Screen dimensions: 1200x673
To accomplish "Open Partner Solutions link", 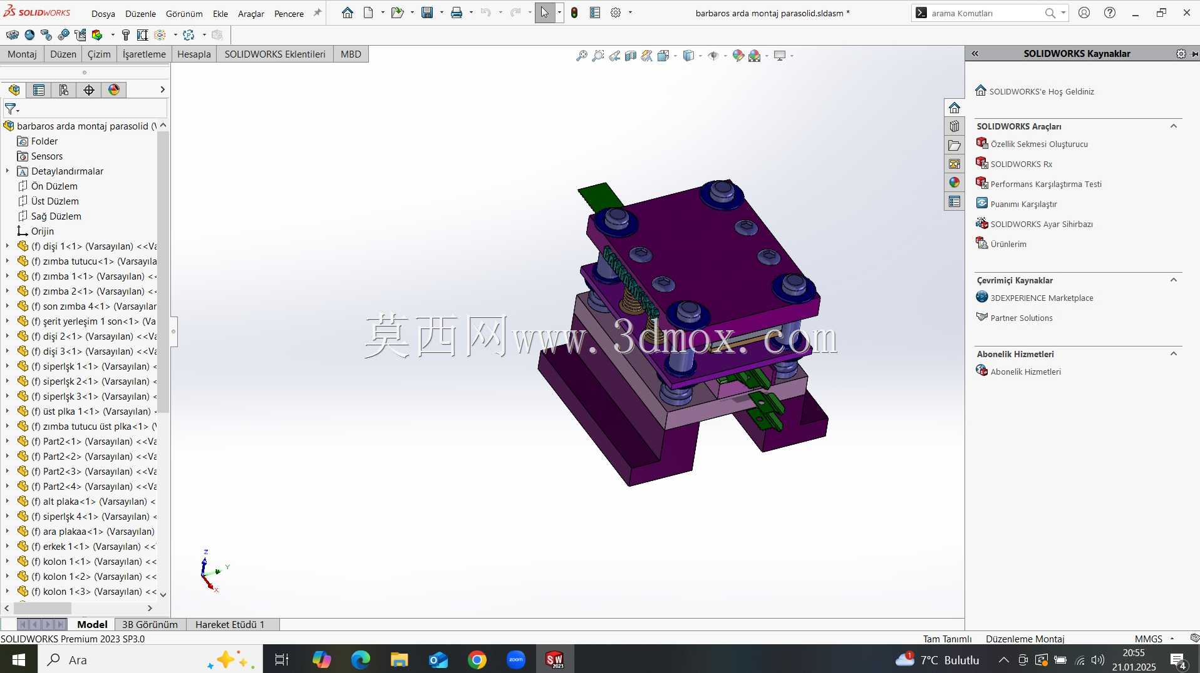I will pyautogui.click(x=1022, y=318).
